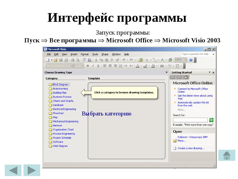Click the Save disk icon
The width and height of the screenshot is (238, 179).
click(x=61, y=60)
